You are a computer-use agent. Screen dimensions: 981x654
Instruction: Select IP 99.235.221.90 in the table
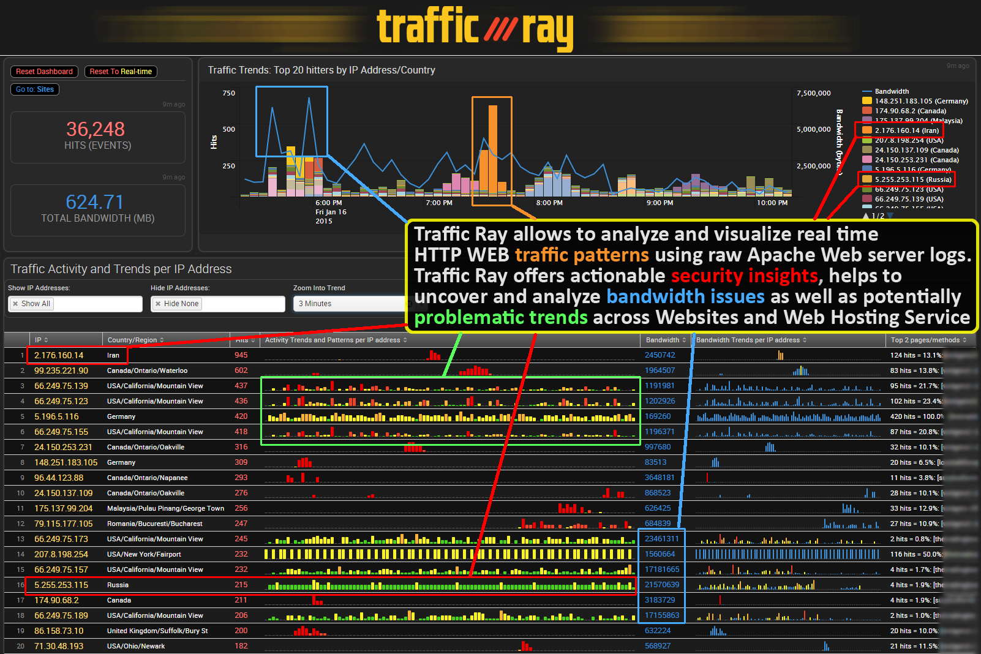coord(61,370)
